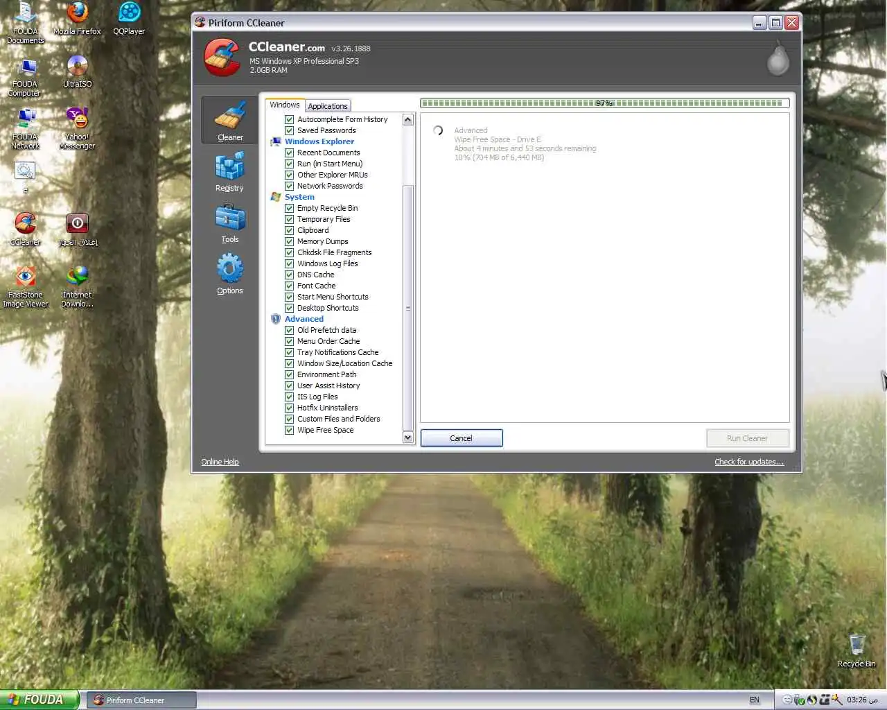Switch to the Windows tab
The height and width of the screenshot is (710, 887).
click(285, 105)
